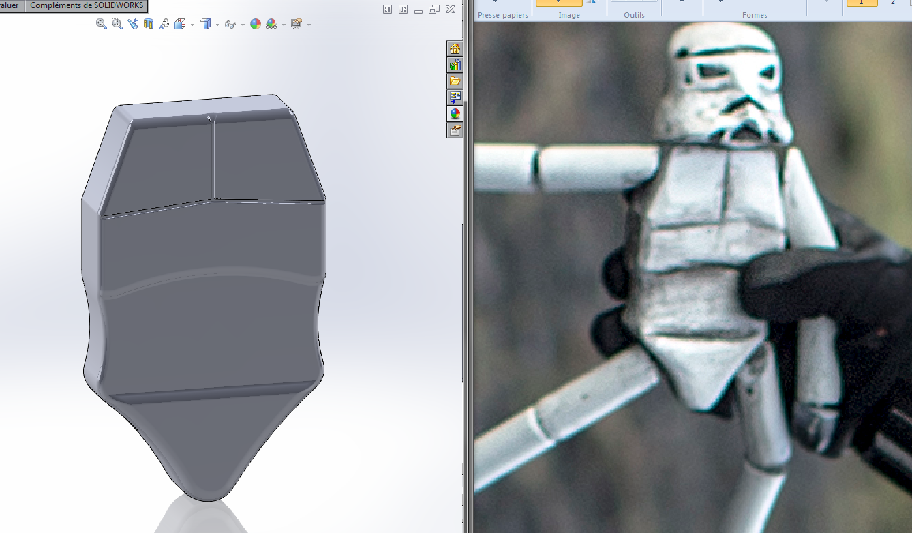Toggle the Section View tool
This screenshot has height=533, width=912.
[148, 24]
